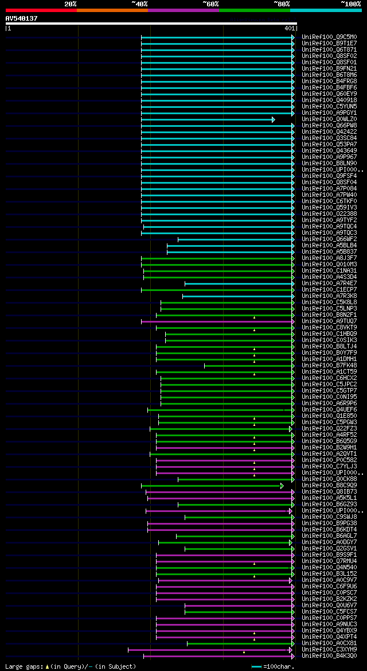
Task: Click the green 60-80% identity legend segment
Action: coord(255,10)
